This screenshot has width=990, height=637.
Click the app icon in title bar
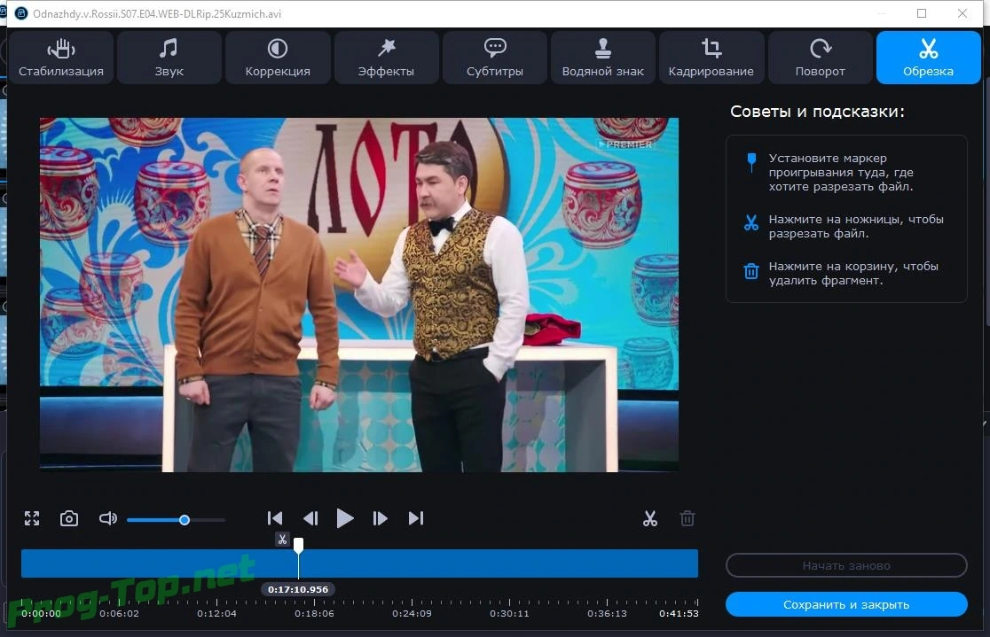coord(21,13)
